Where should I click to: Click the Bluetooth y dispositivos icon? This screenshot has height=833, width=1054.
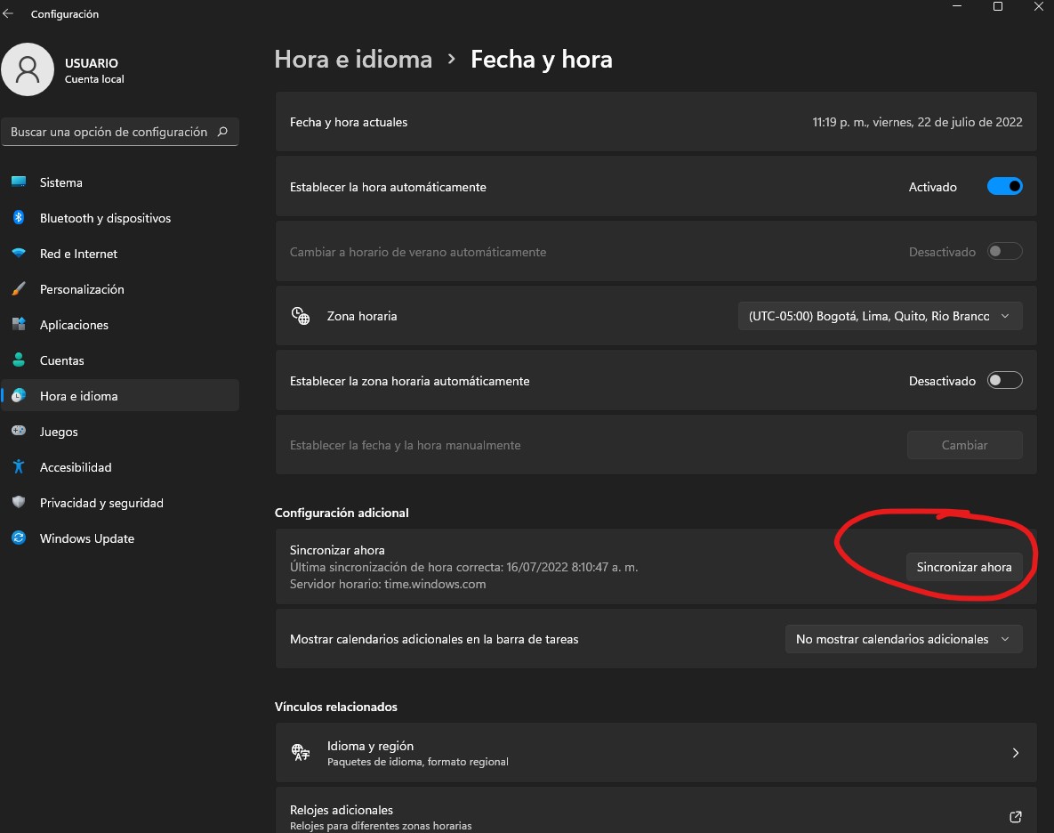[19, 218]
